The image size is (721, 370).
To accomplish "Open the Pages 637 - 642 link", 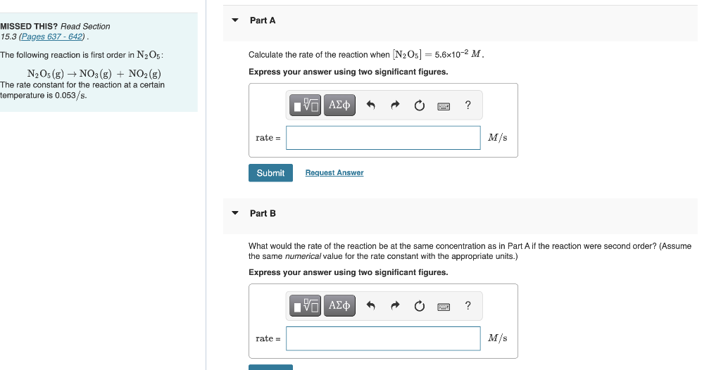I will click(x=51, y=37).
